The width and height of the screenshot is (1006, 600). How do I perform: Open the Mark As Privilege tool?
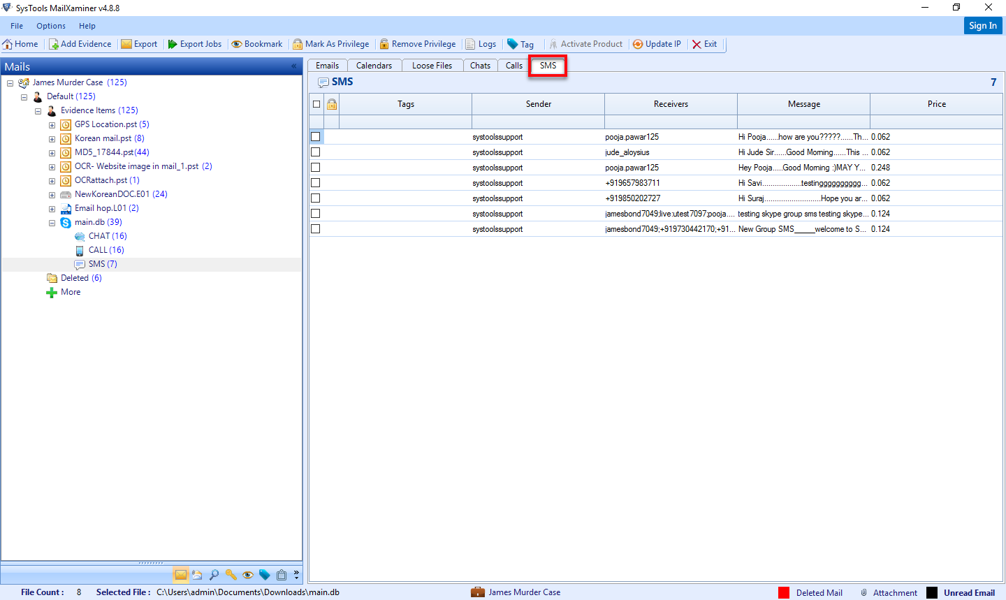331,43
